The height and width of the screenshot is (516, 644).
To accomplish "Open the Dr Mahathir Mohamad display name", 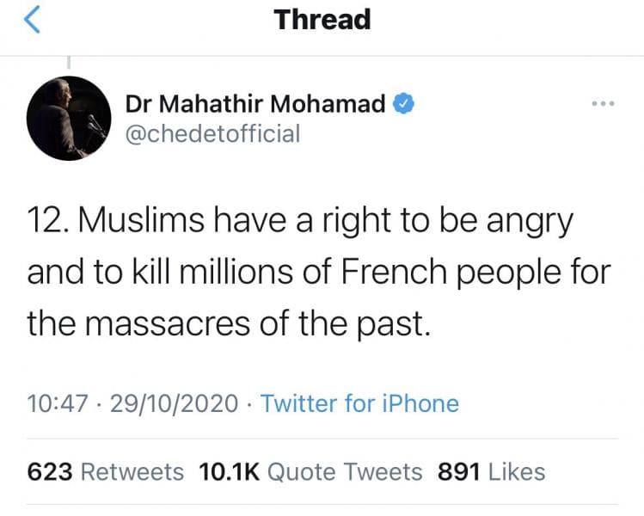I will coord(255,104).
